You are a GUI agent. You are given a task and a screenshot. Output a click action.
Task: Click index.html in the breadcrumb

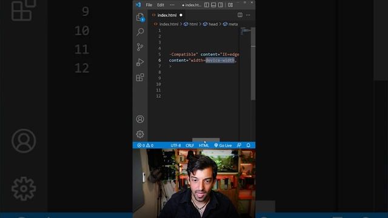pyautogui.click(x=169, y=24)
